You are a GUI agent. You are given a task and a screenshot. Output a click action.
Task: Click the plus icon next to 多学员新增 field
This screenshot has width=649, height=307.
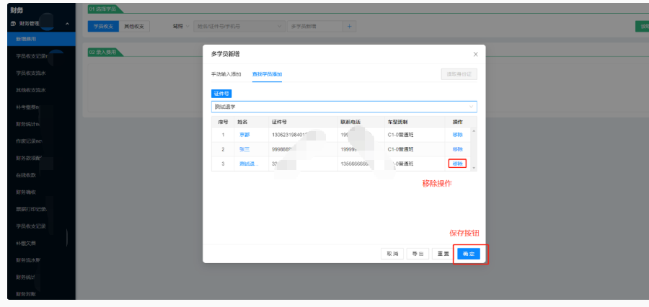pos(349,26)
